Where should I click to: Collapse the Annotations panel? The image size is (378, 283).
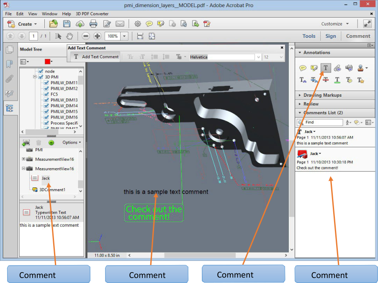pos(300,53)
